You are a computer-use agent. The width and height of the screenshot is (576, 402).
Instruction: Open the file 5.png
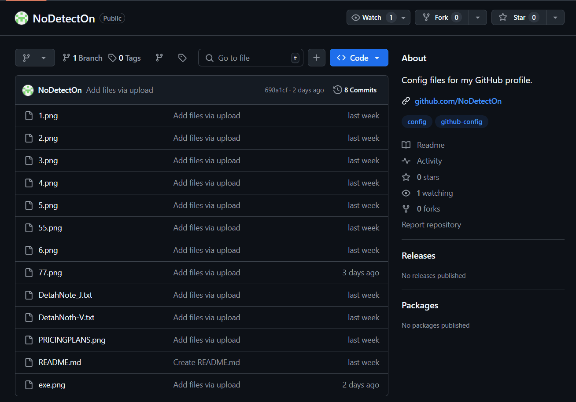[48, 205]
